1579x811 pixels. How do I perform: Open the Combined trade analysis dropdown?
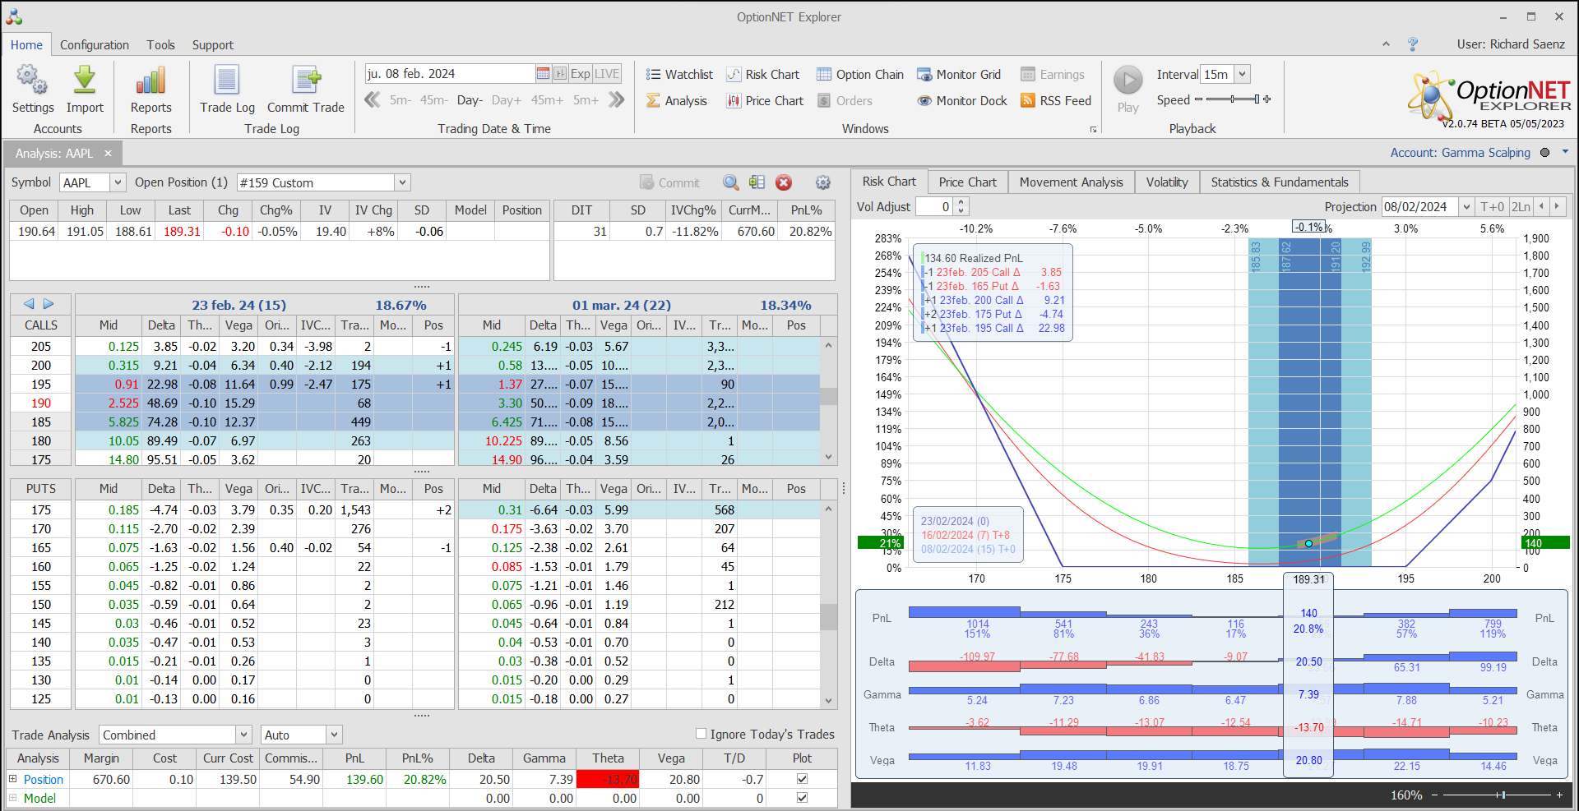pyautogui.click(x=243, y=735)
